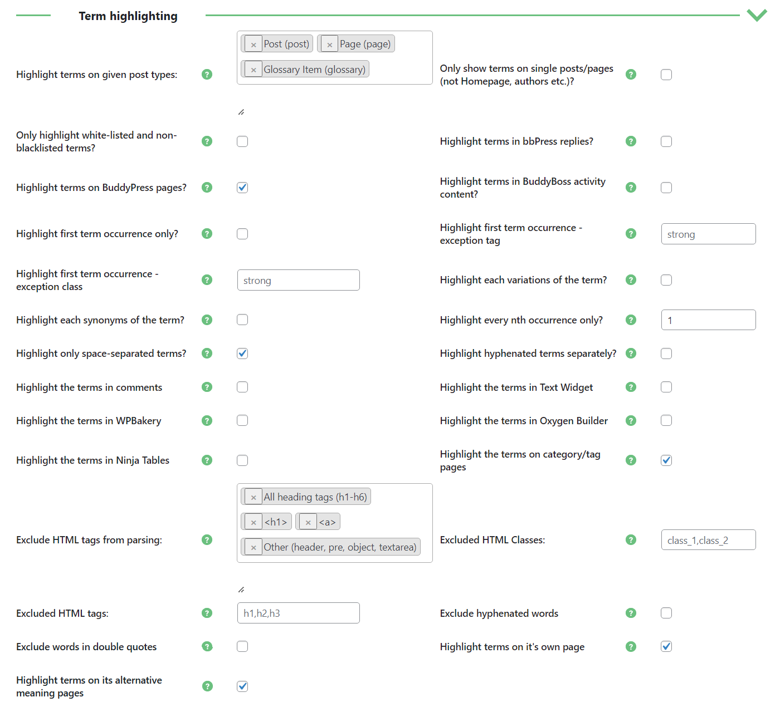This screenshot has height=707, width=780.
Task: Edit the Excluded HTML tags field
Action: pos(299,613)
